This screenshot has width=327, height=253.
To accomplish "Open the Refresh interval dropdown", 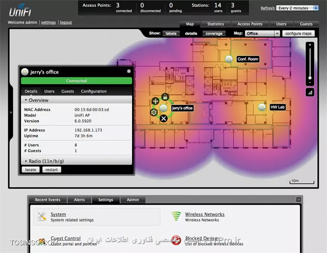I will click(298, 8).
